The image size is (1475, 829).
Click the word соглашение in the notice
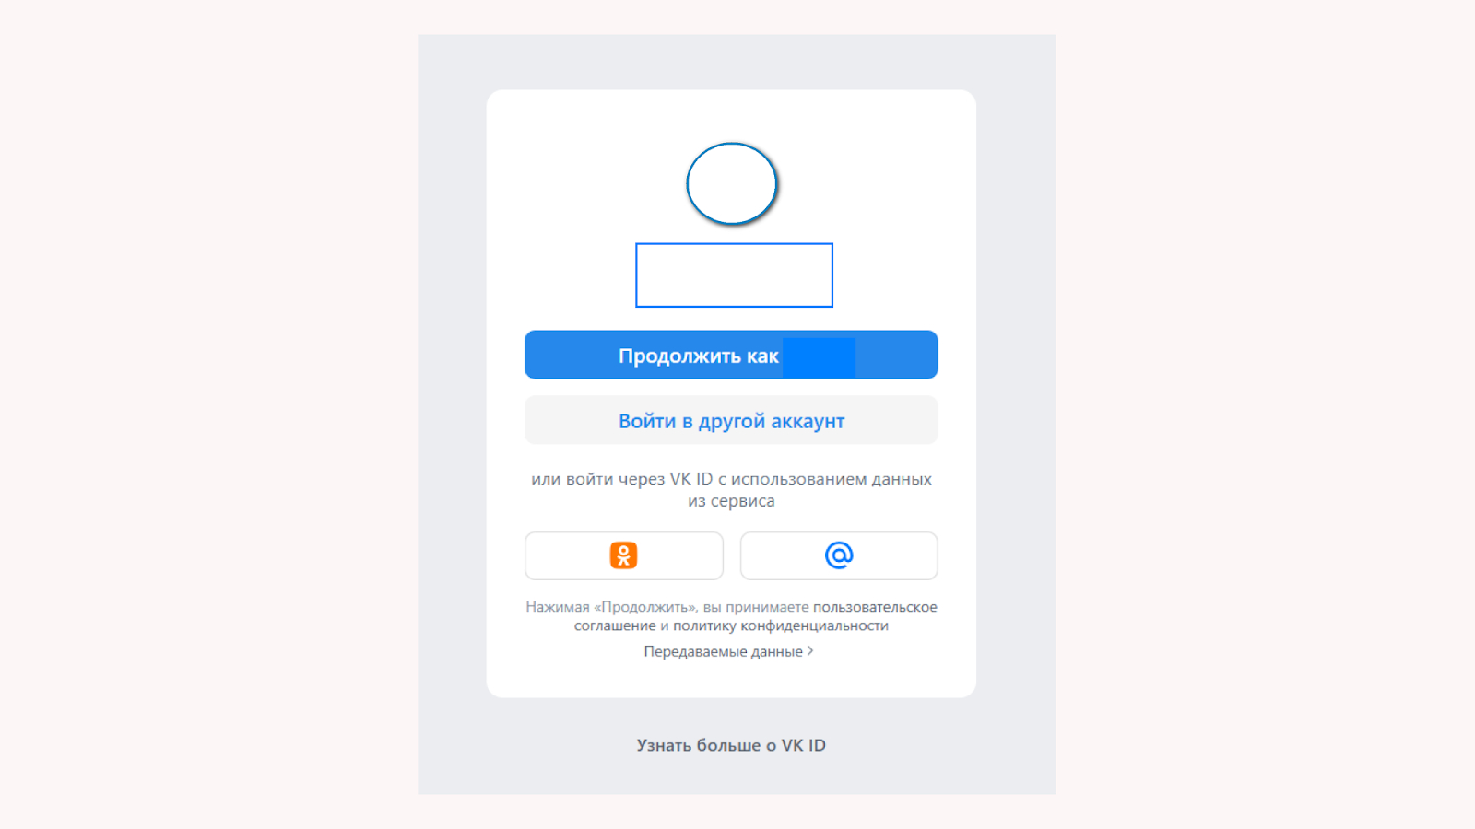click(x=615, y=625)
